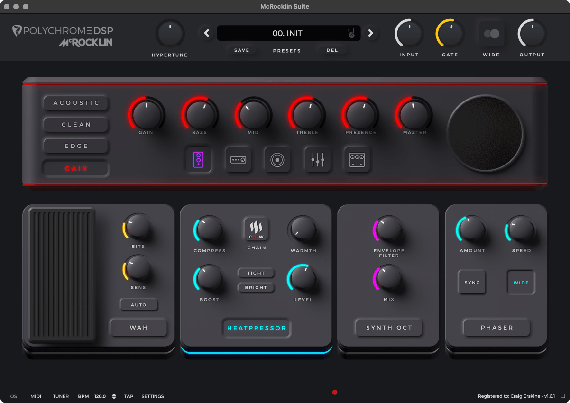Select the CLEAN amp channel
570x403 pixels.
point(76,125)
